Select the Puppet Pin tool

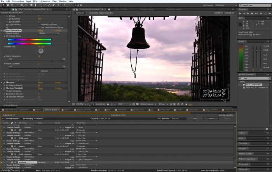[x=65, y=5]
